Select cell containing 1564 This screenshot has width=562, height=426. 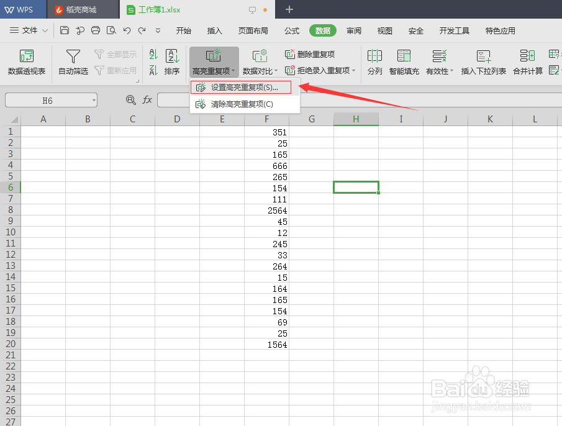[266, 344]
